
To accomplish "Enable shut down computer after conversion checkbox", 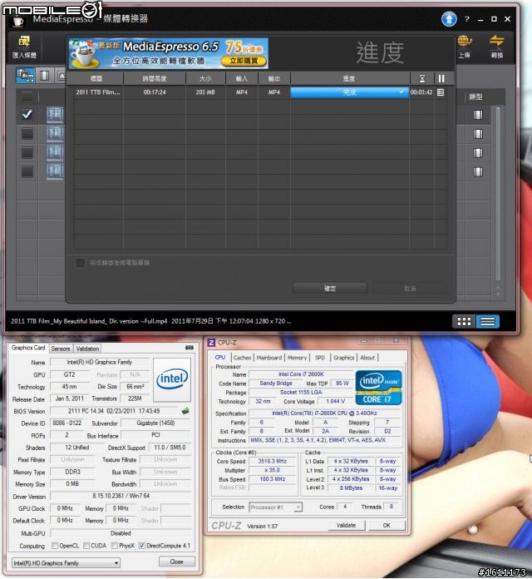I will 80,263.
